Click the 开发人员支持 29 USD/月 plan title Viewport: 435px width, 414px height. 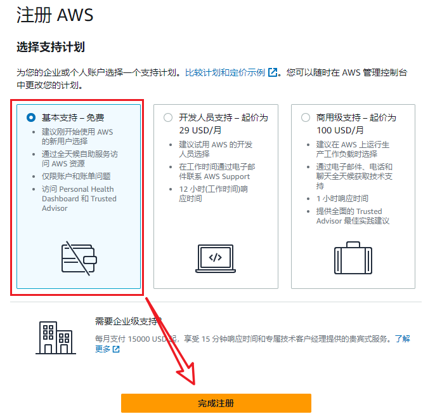tap(223, 124)
